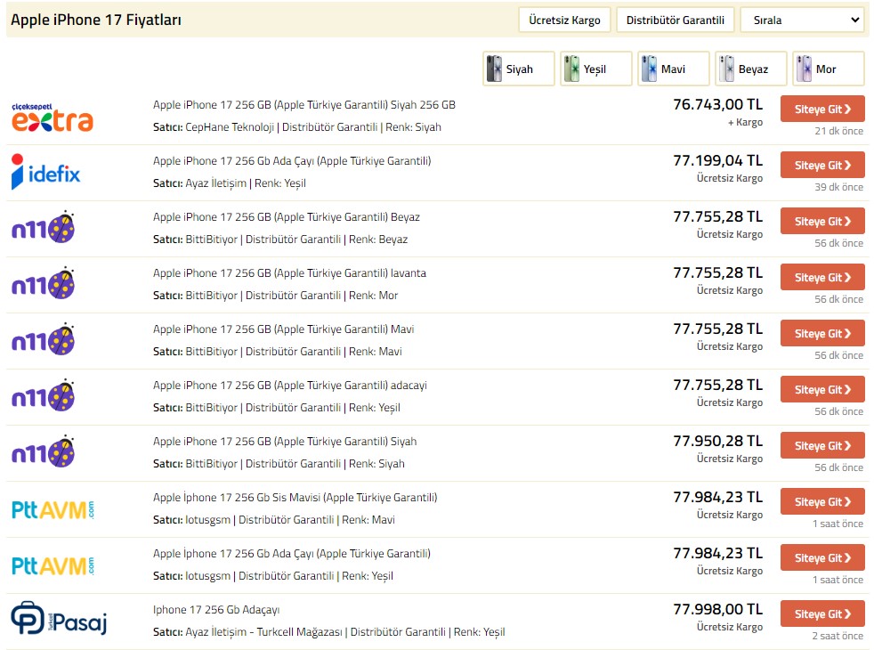The height and width of the screenshot is (650, 874).
Task: Click the n11 logo beside the Beyaz listing
Action: coord(43,228)
